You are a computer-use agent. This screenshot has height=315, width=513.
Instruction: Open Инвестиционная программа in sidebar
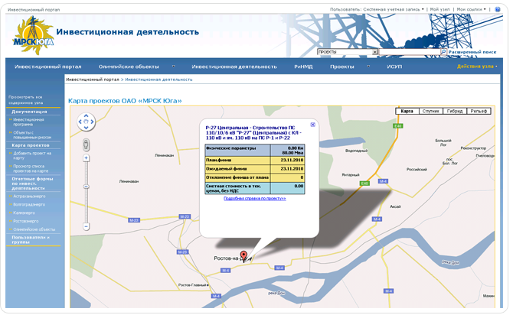pos(28,122)
